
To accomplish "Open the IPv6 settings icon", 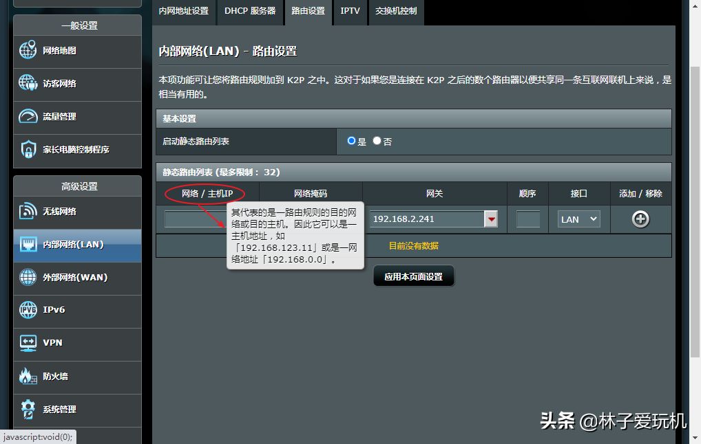I will tap(28, 310).
